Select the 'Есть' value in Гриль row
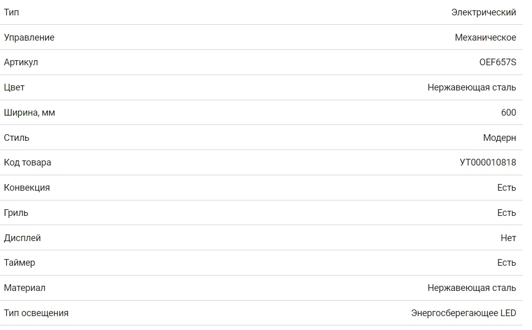The height and width of the screenshot is (330, 532). [506, 213]
